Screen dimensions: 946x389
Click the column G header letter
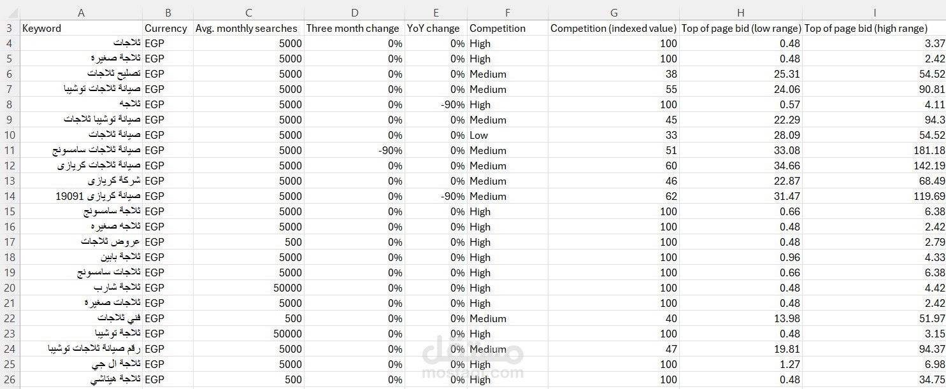click(613, 12)
